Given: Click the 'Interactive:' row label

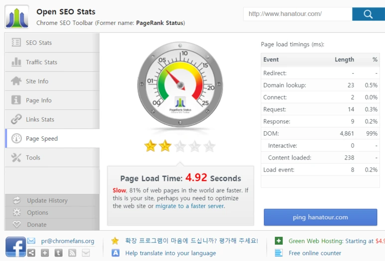Looking at the screenshot, I should pos(282,146).
